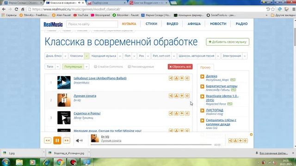Open the СТИХИ section

[151, 24]
